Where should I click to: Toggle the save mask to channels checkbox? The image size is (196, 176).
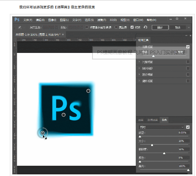coord(87,27)
